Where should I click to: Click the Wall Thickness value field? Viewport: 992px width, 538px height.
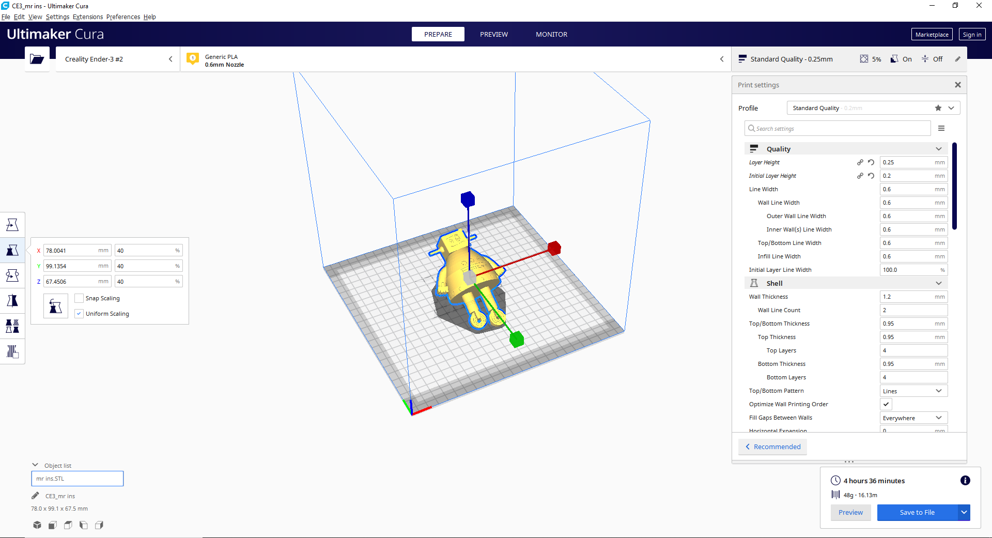click(x=914, y=297)
